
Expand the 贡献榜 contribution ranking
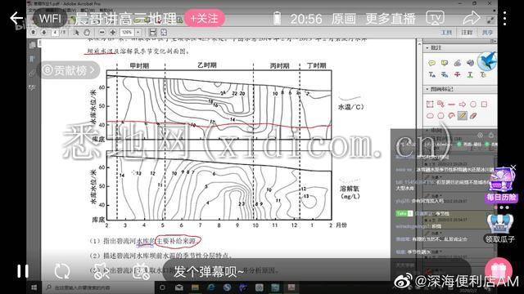pos(70,70)
